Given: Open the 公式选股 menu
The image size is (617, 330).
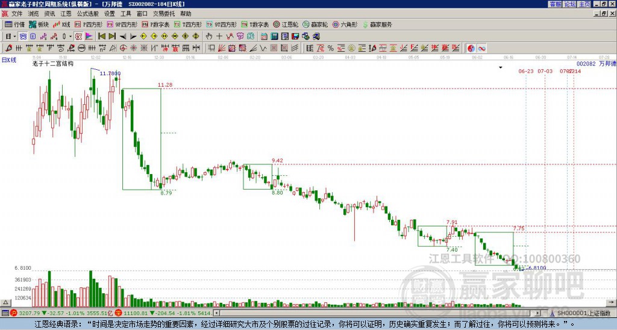Looking at the screenshot, I should 88,14.
